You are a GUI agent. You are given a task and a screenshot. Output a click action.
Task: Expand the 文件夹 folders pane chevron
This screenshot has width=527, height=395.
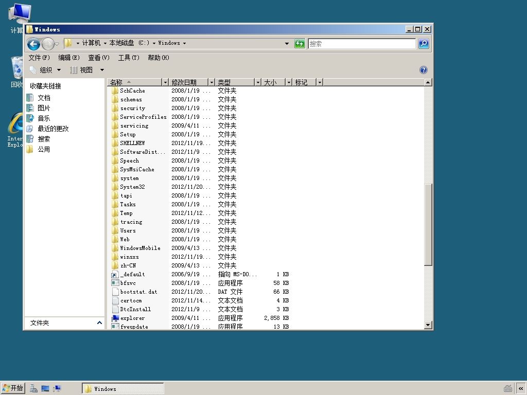pyautogui.click(x=99, y=323)
